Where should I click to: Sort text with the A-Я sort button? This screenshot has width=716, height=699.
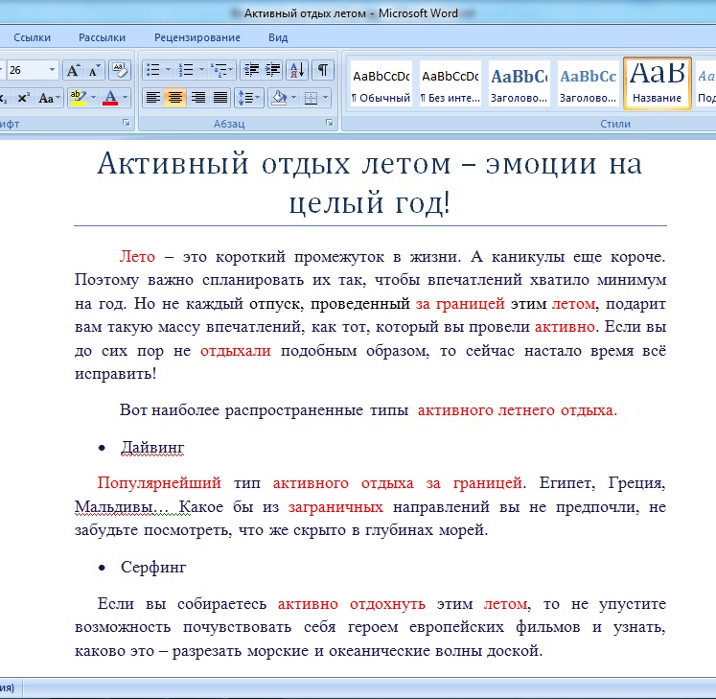click(297, 70)
